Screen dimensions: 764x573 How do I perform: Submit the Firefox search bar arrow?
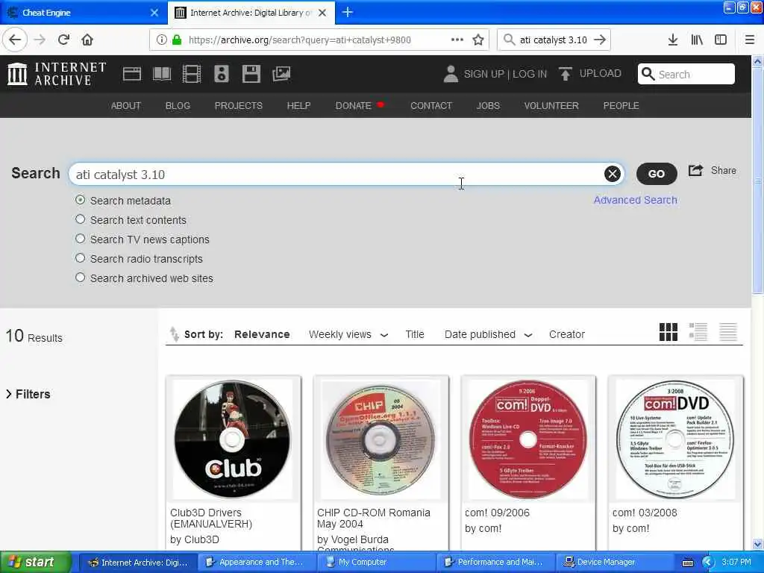pyautogui.click(x=601, y=40)
